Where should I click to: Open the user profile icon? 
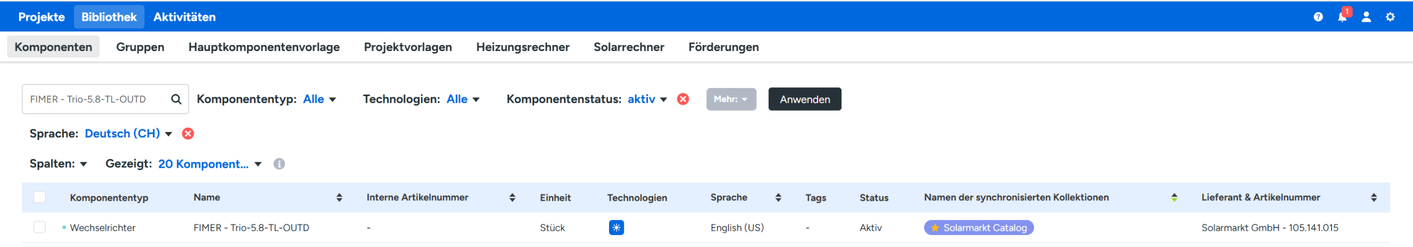1366,17
